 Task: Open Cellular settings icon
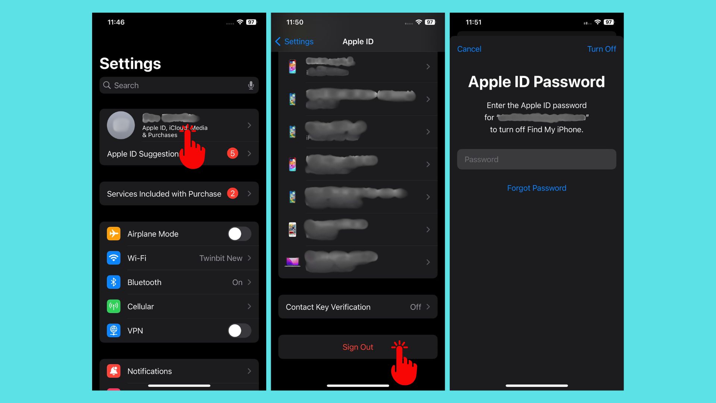click(x=114, y=307)
